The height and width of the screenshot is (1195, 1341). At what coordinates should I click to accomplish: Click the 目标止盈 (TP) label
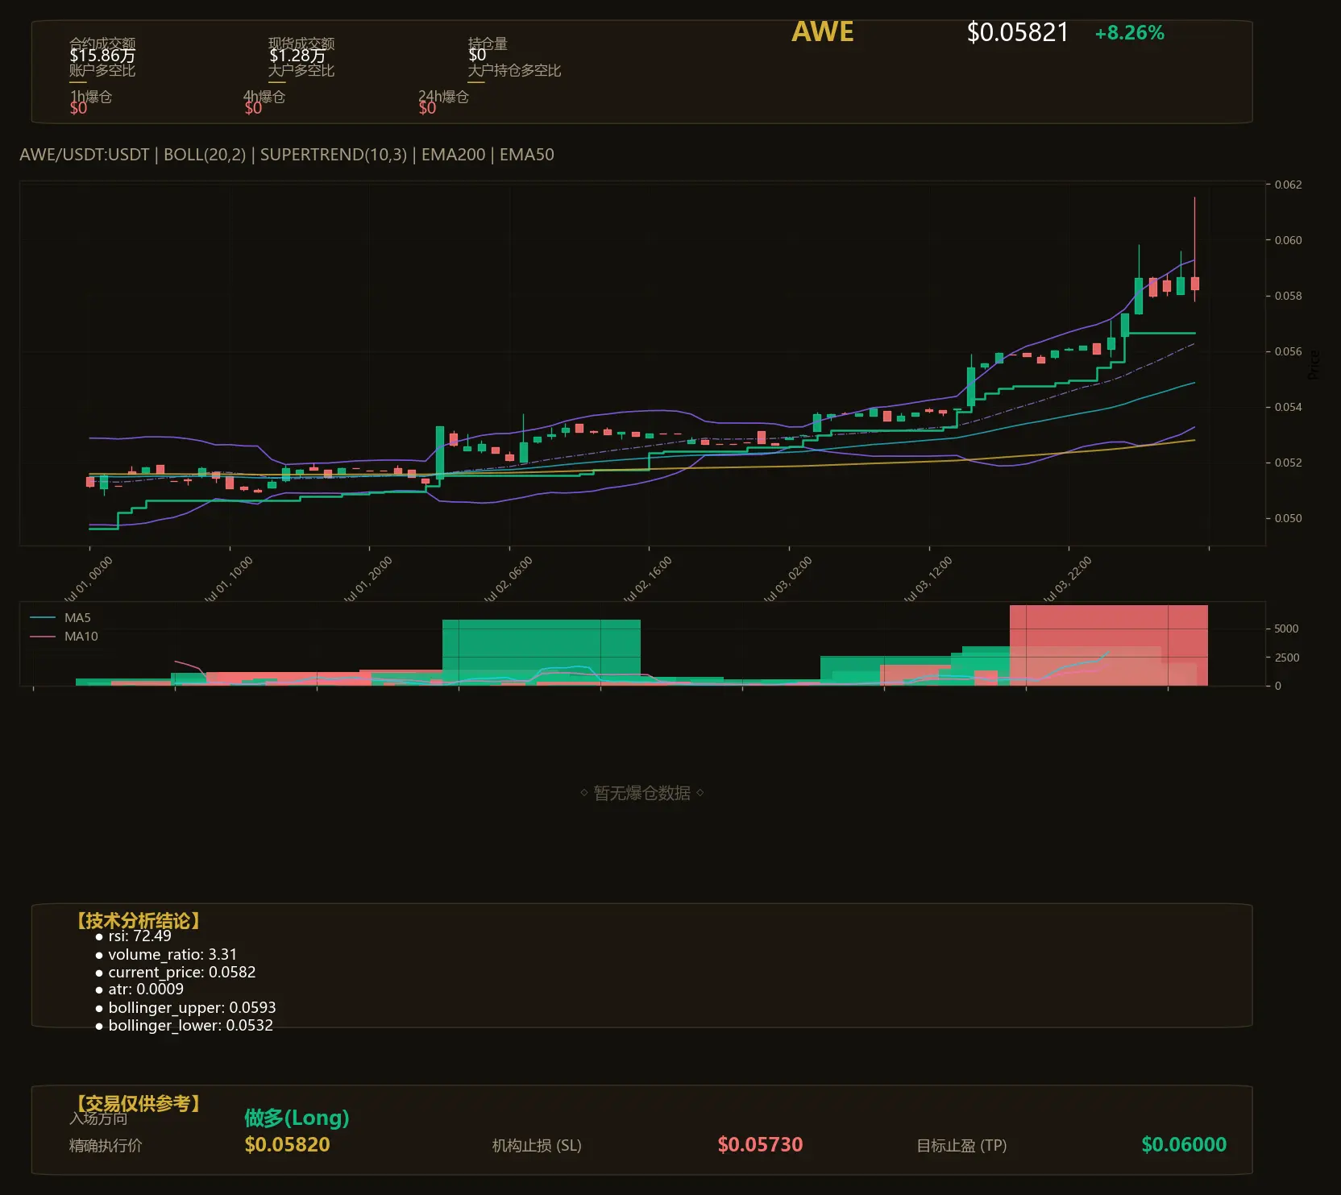[961, 1146]
